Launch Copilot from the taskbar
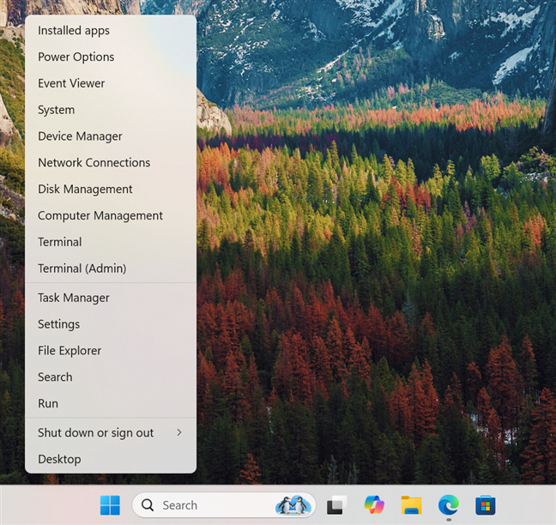Image resolution: width=556 pixels, height=525 pixels. tap(374, 504)
